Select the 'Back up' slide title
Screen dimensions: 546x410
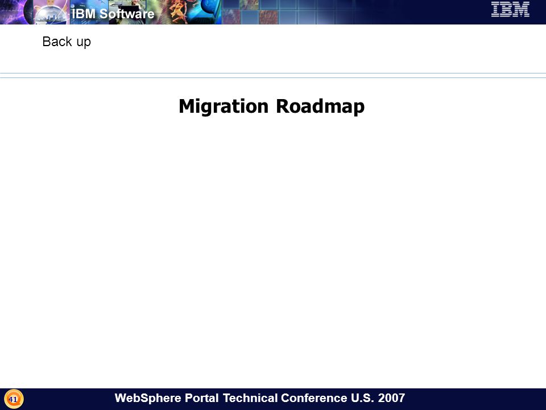click(67, 42)
